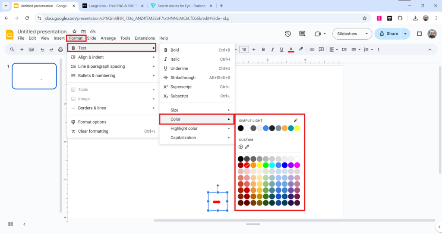Add a custom color with plus icon
Viewport: 442px width, 234px height.
point(241,147)
